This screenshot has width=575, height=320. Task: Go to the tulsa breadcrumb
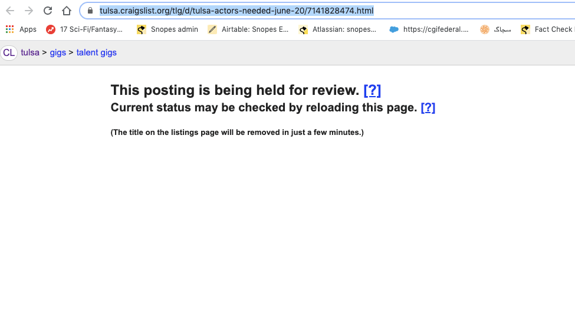coord(30,52)
